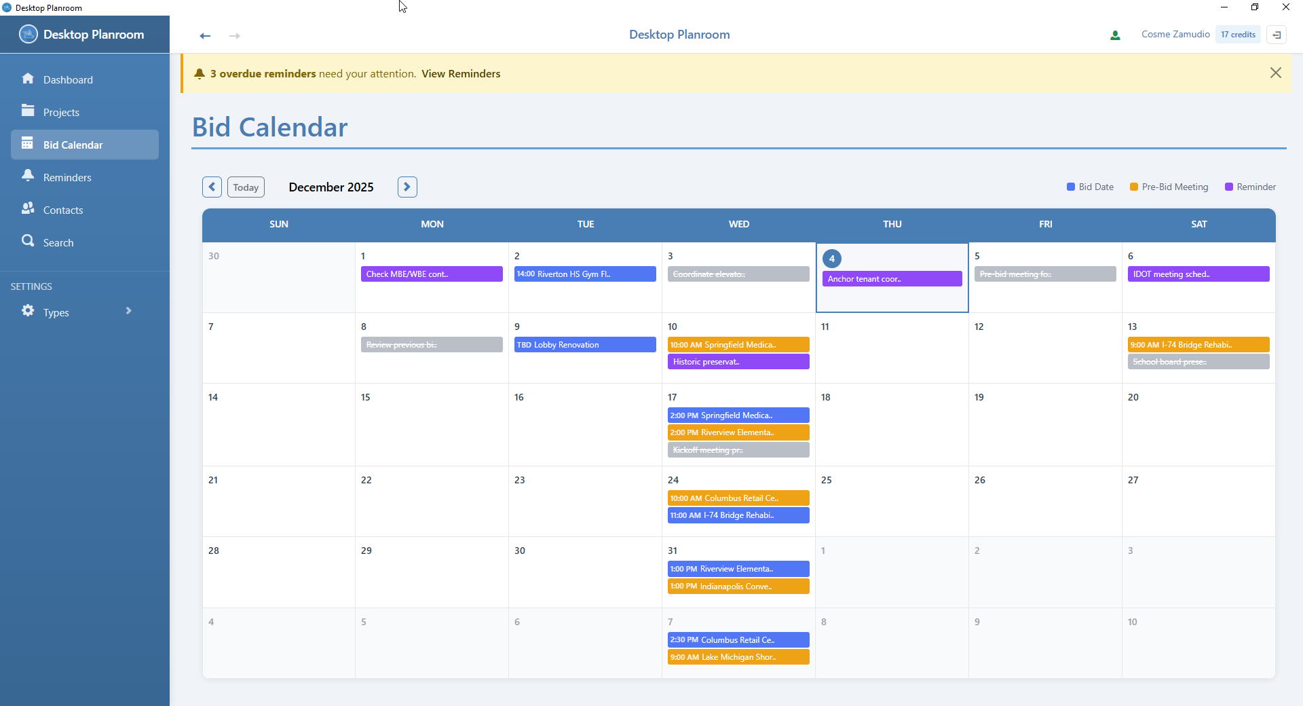Screen dimensions: 1303x706
Task: Start a Search with the magnifier icon
Action: coord(28,242)
